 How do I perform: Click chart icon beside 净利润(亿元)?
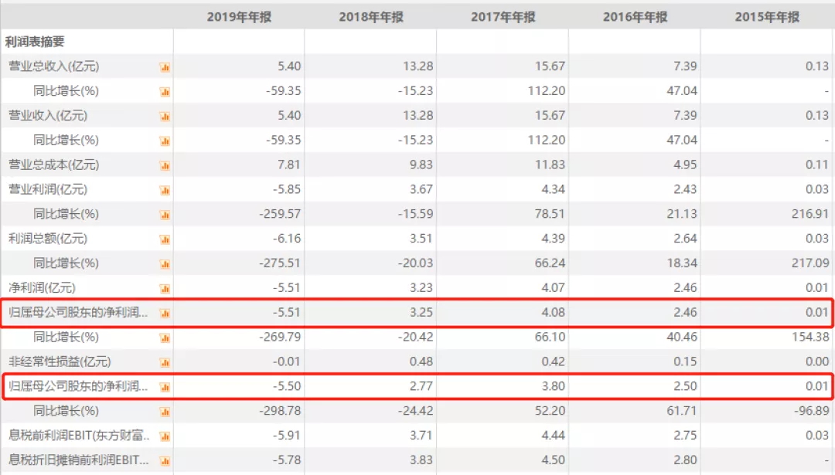pyautogui.click(x=164, y=289)
